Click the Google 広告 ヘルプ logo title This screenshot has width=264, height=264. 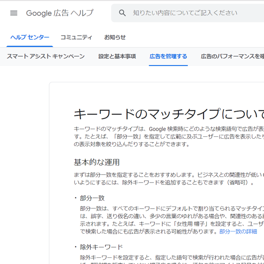tap(60, 13)
